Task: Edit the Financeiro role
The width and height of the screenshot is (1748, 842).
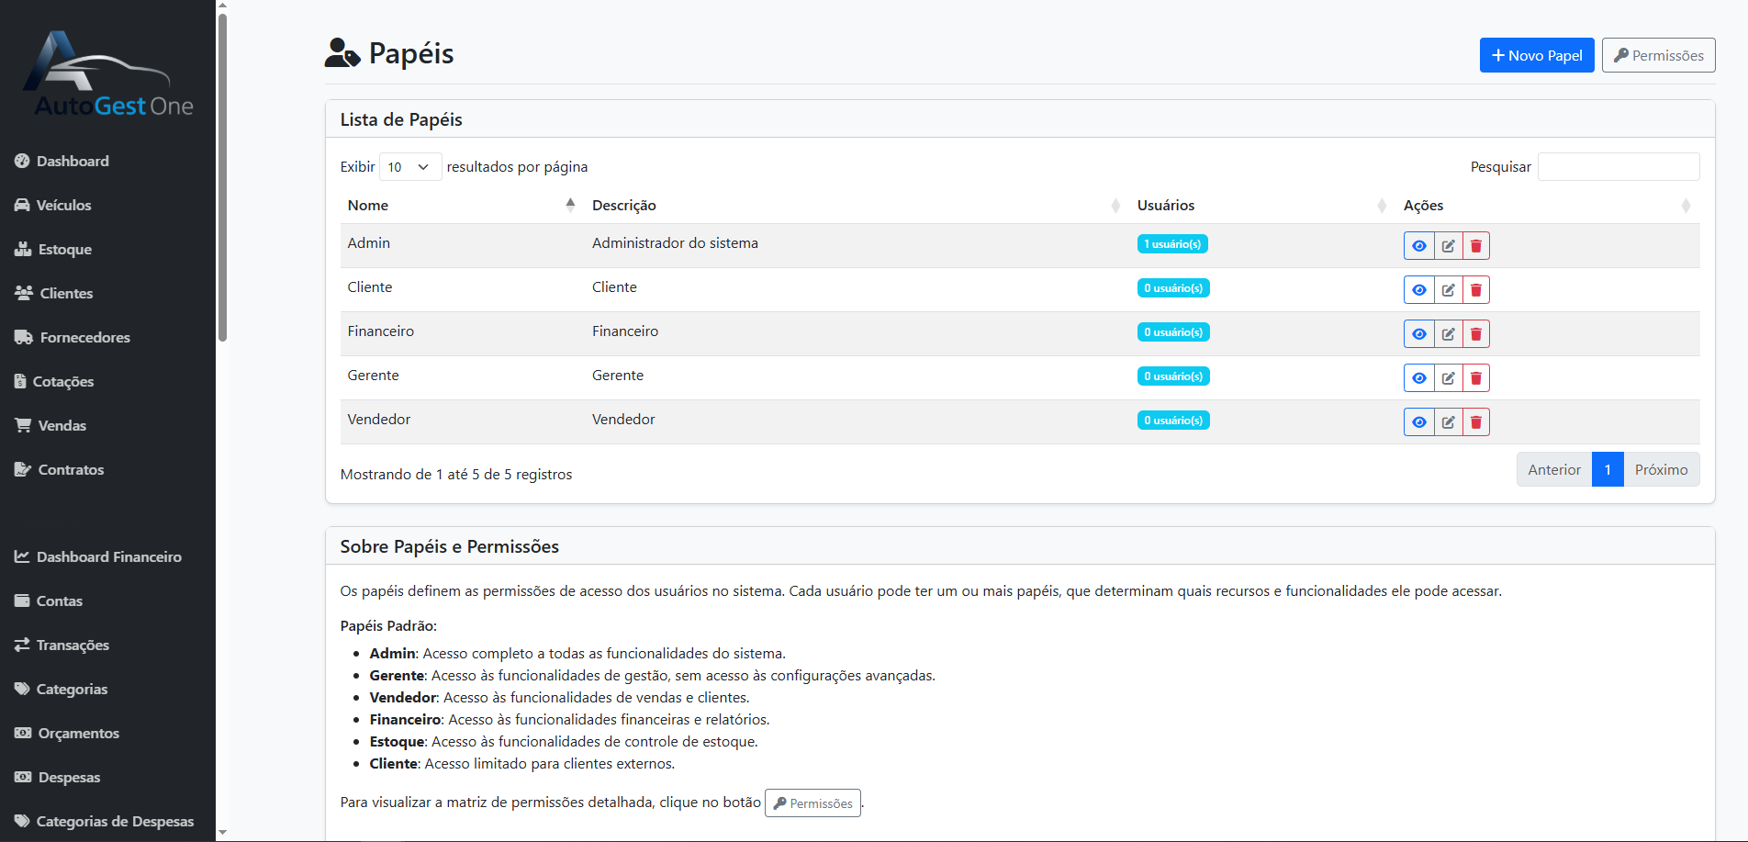Action: tap(1448, 334)
